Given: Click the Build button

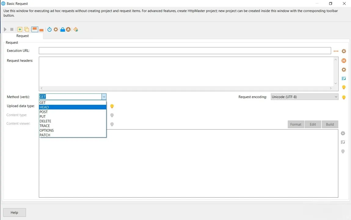Looking at the screenshot, I should coord(330,124).
